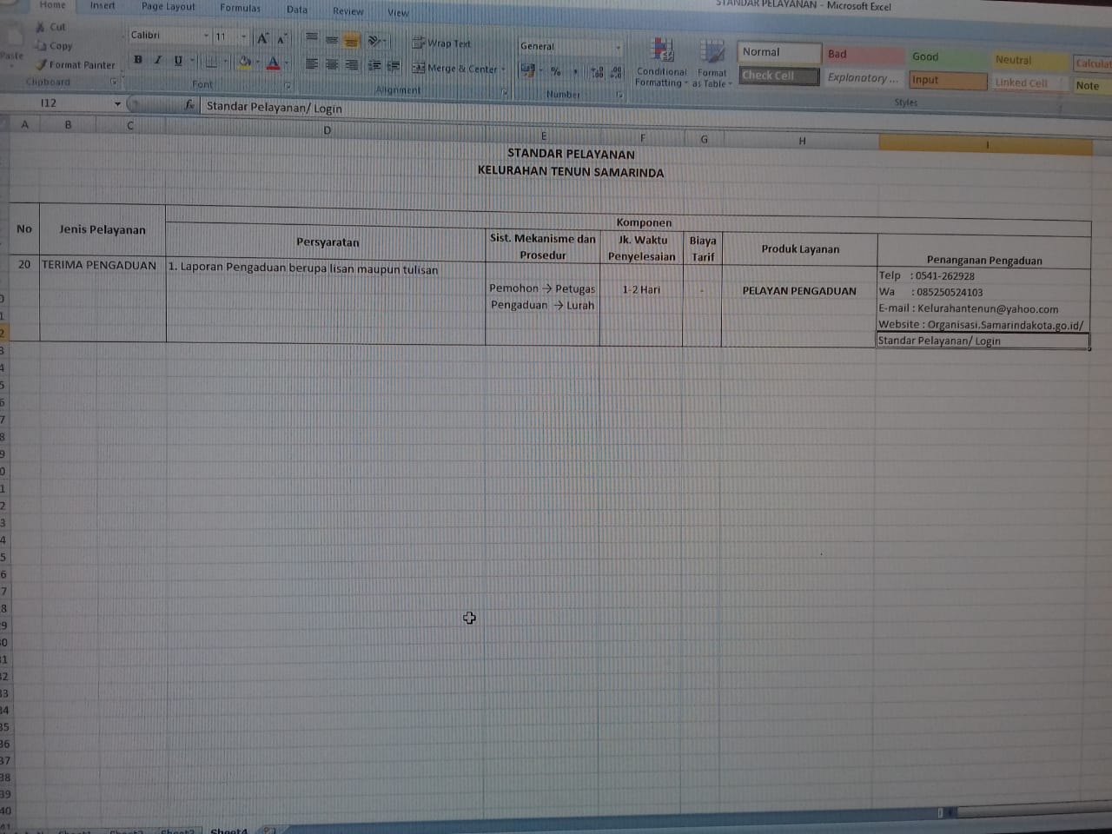Viewport: 1112px width, 834px height.
Task: Apply the Bad cell style
Action: pos(864,54)
